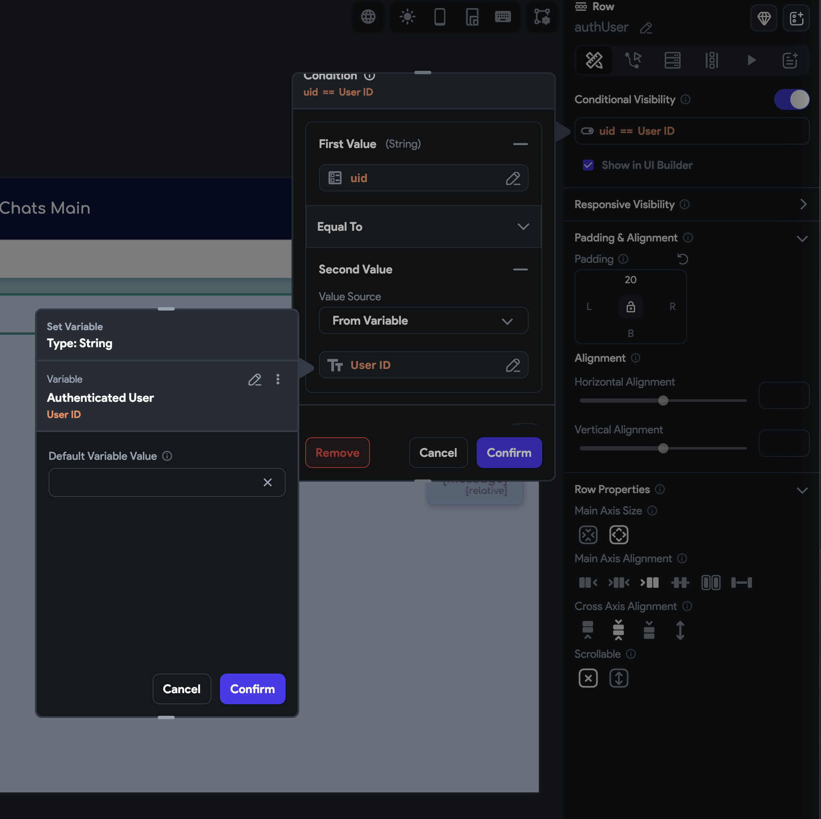Viewport: 821px width, 819px height.
Task: Open the keyboard shortcuts icon
Action: click(503, 17)
